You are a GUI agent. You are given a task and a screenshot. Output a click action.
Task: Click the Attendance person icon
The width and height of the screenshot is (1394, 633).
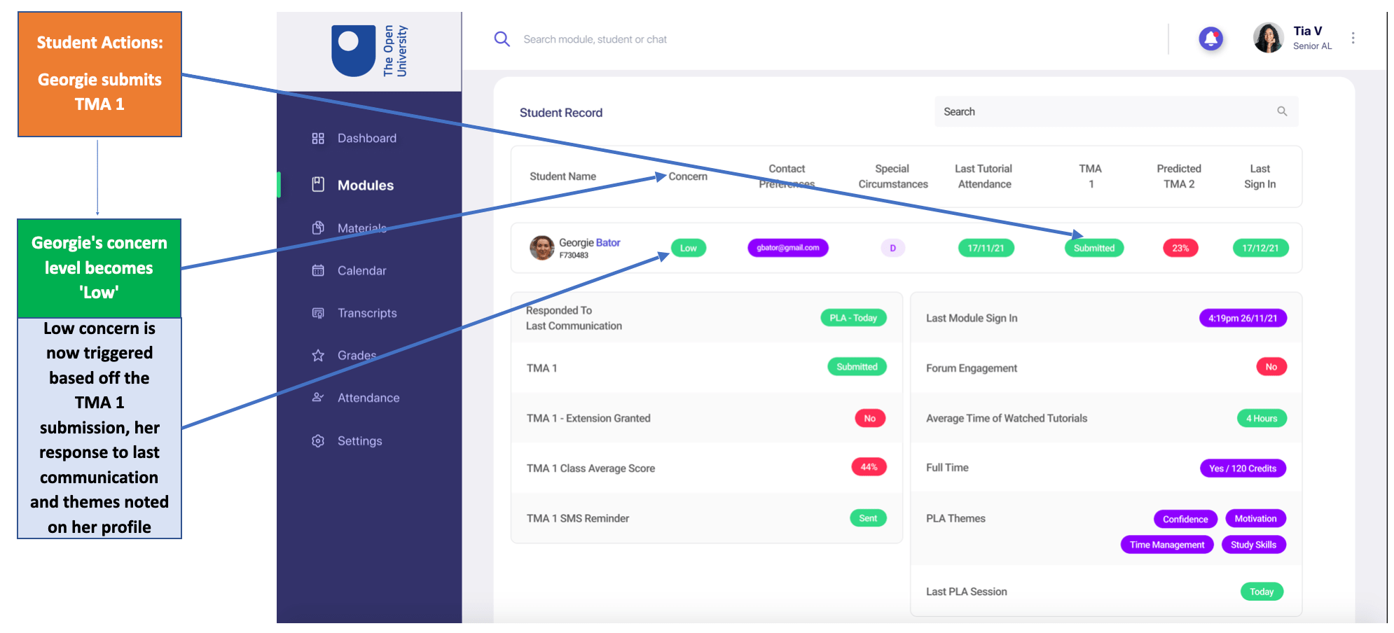(318, 398)
